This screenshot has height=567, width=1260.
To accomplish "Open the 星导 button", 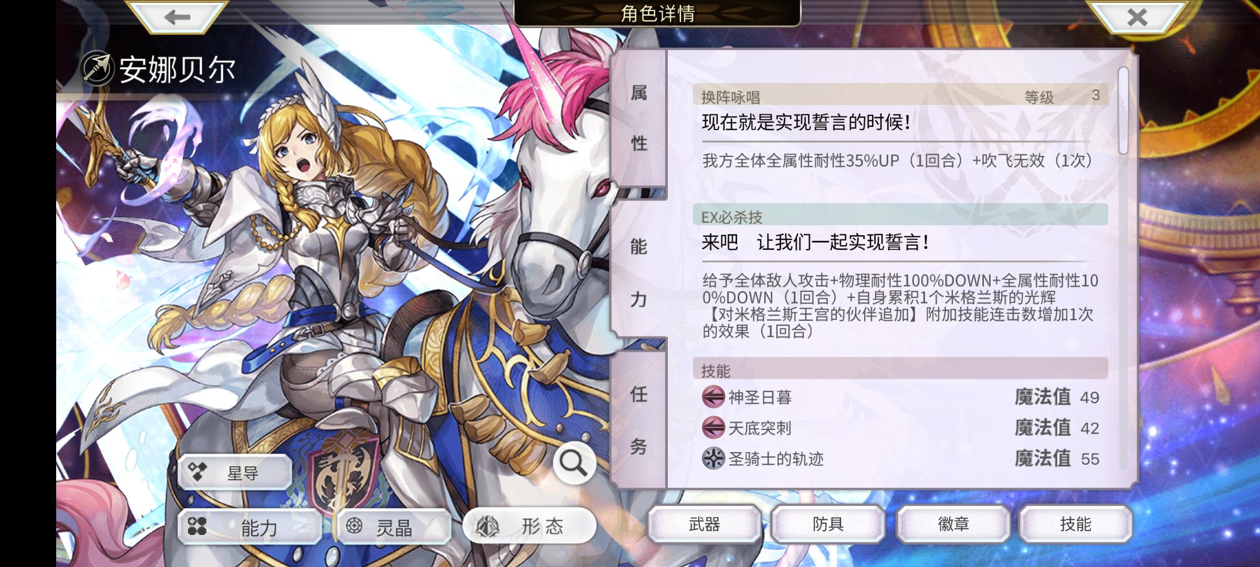I will (x=235, y=472).
